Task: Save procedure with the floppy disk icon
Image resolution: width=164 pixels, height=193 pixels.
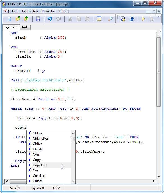Action: tap(38, 19)
